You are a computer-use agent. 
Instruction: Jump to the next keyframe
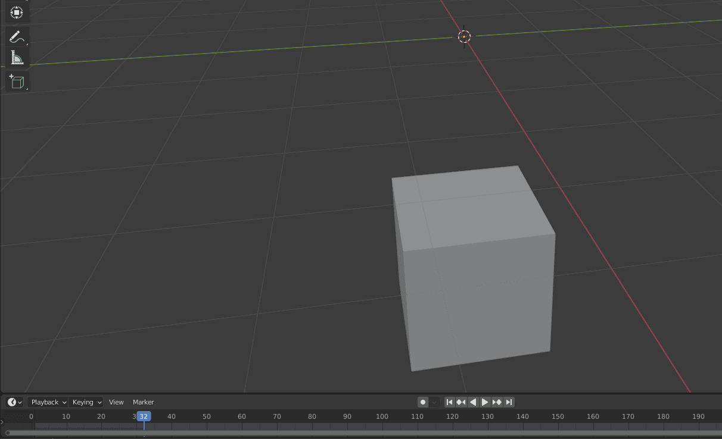[x=497, y=402]
